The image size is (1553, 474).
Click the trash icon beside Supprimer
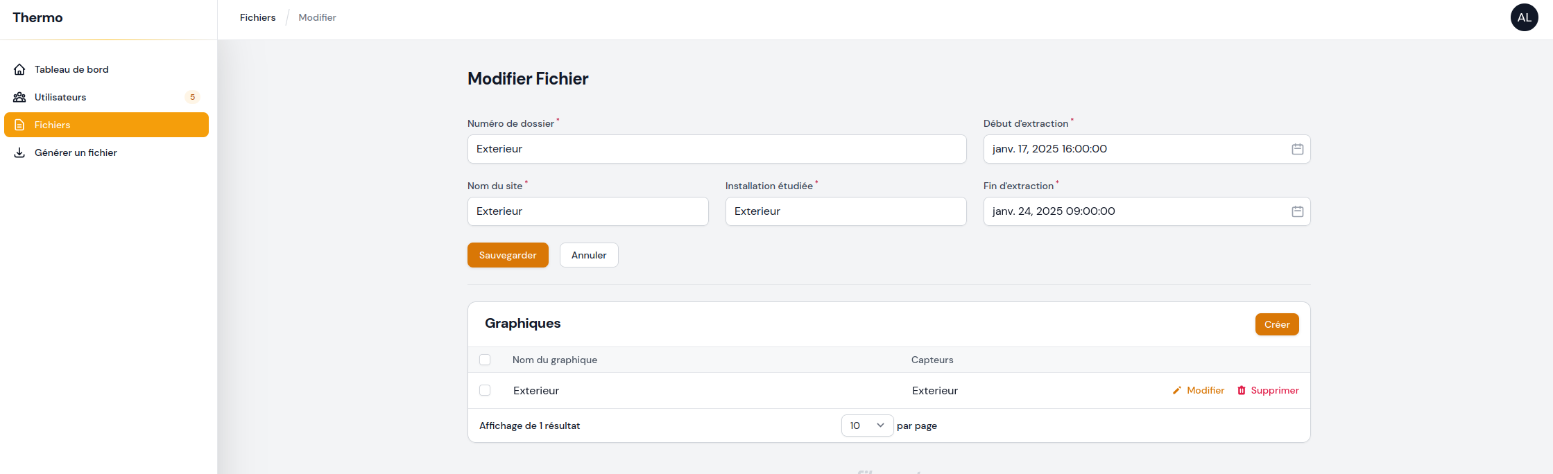point(1242,390)
